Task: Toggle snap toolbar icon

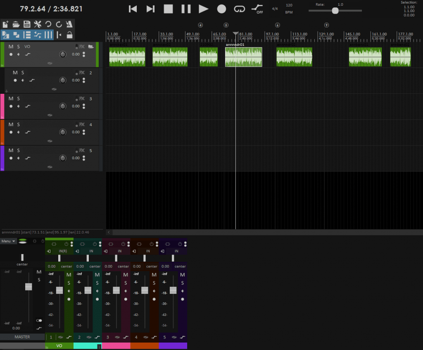Action: tap(59, 35)
